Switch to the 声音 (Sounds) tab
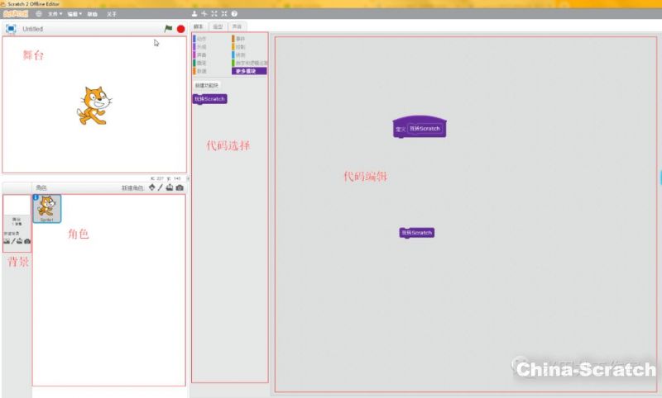Image resolution: width=662 pixels, height=398 pixels. [236, 27]
